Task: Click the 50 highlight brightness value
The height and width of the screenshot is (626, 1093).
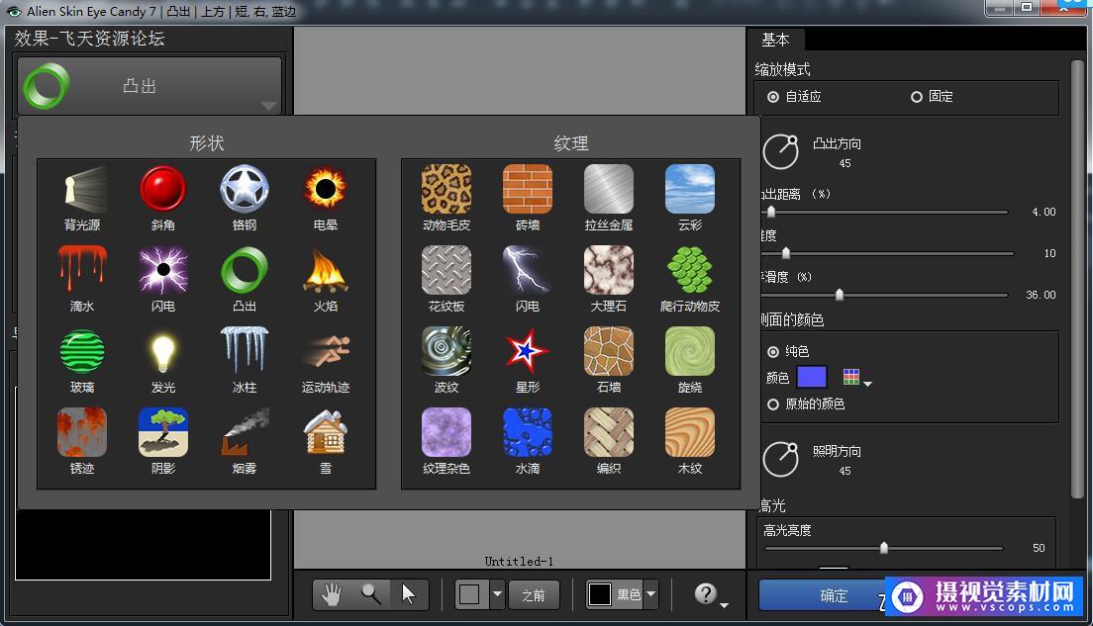Action: pos(1039,548)
